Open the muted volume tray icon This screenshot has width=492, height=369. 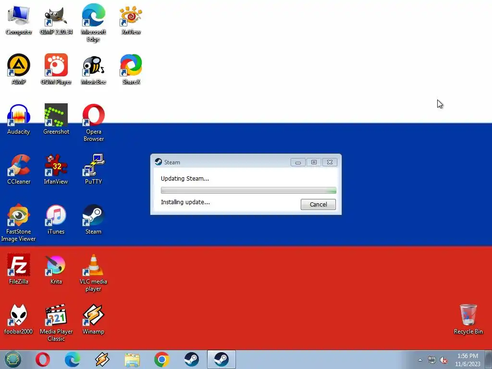click(x=443, y=360)
